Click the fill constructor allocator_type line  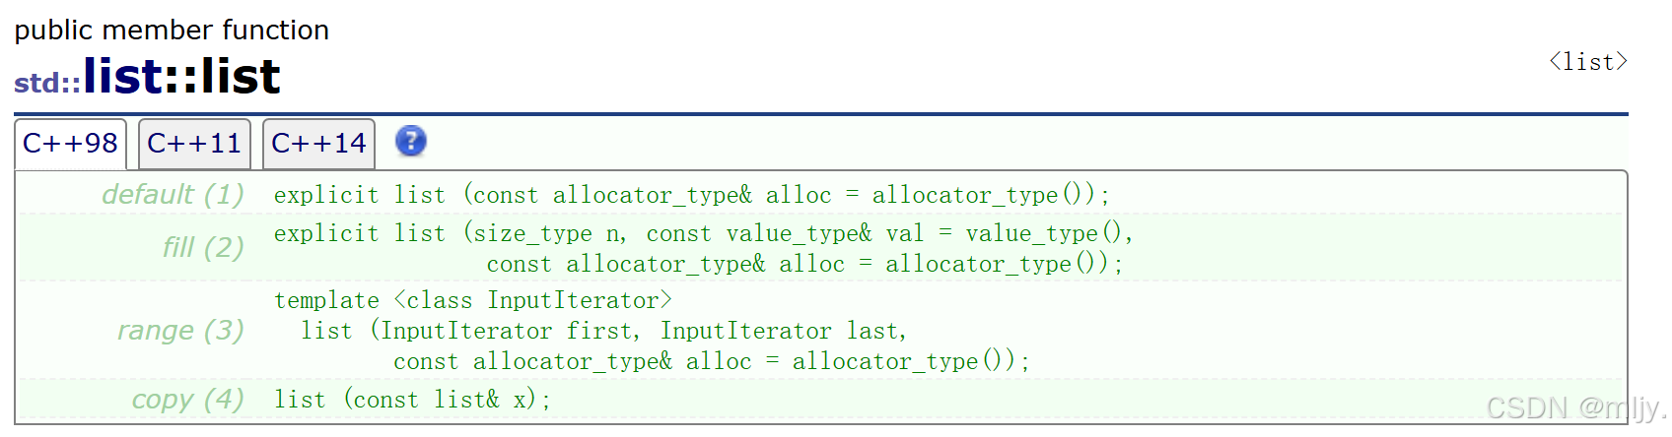[804, 264]
